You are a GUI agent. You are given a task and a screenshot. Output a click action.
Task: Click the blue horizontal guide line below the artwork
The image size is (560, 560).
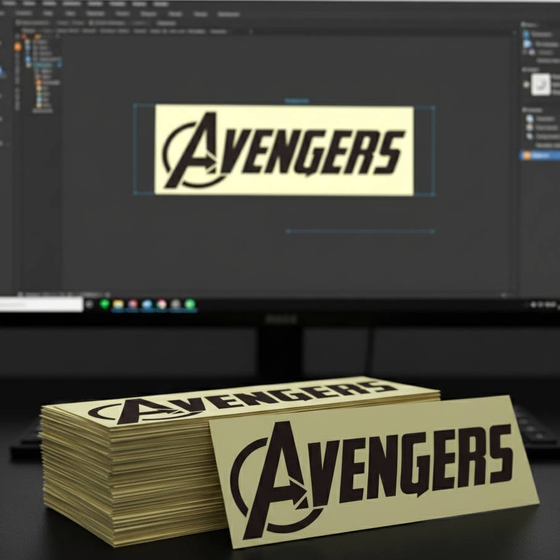[x=361, y=232]
